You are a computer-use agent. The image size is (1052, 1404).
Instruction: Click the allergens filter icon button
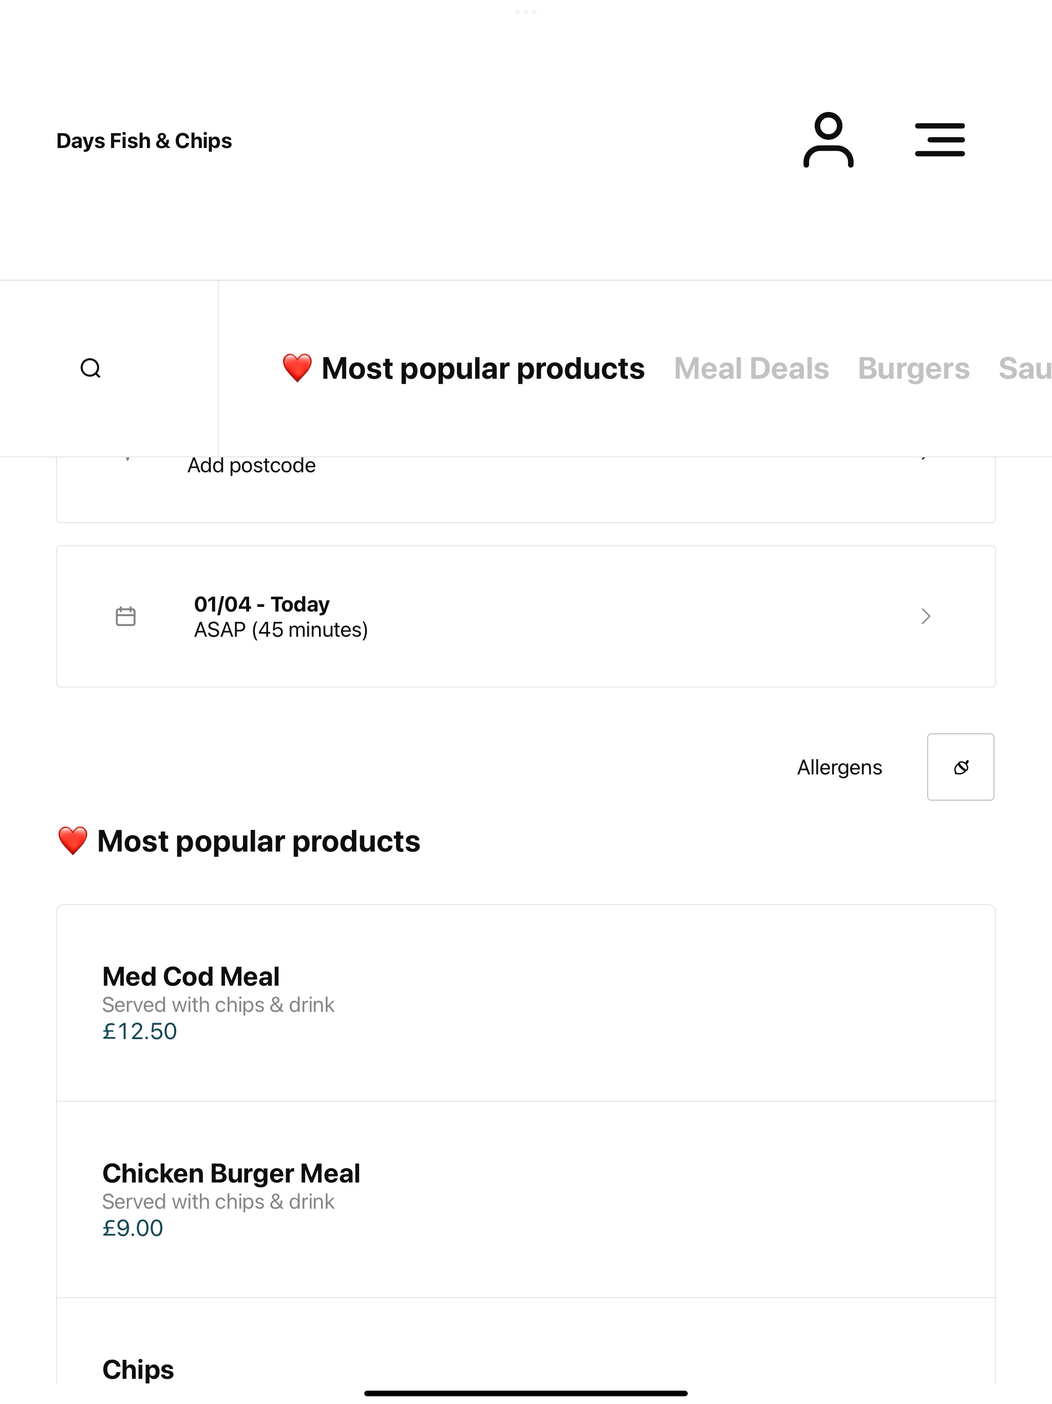pos(961,767)
